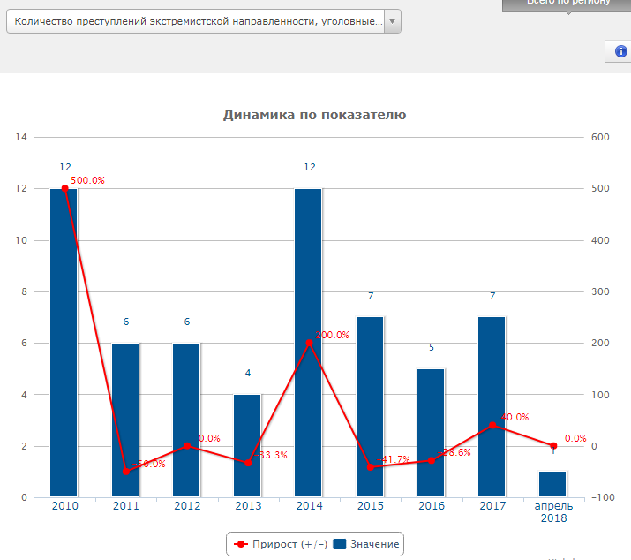
Task: Click the blue info icon
Action: point(620,51)
